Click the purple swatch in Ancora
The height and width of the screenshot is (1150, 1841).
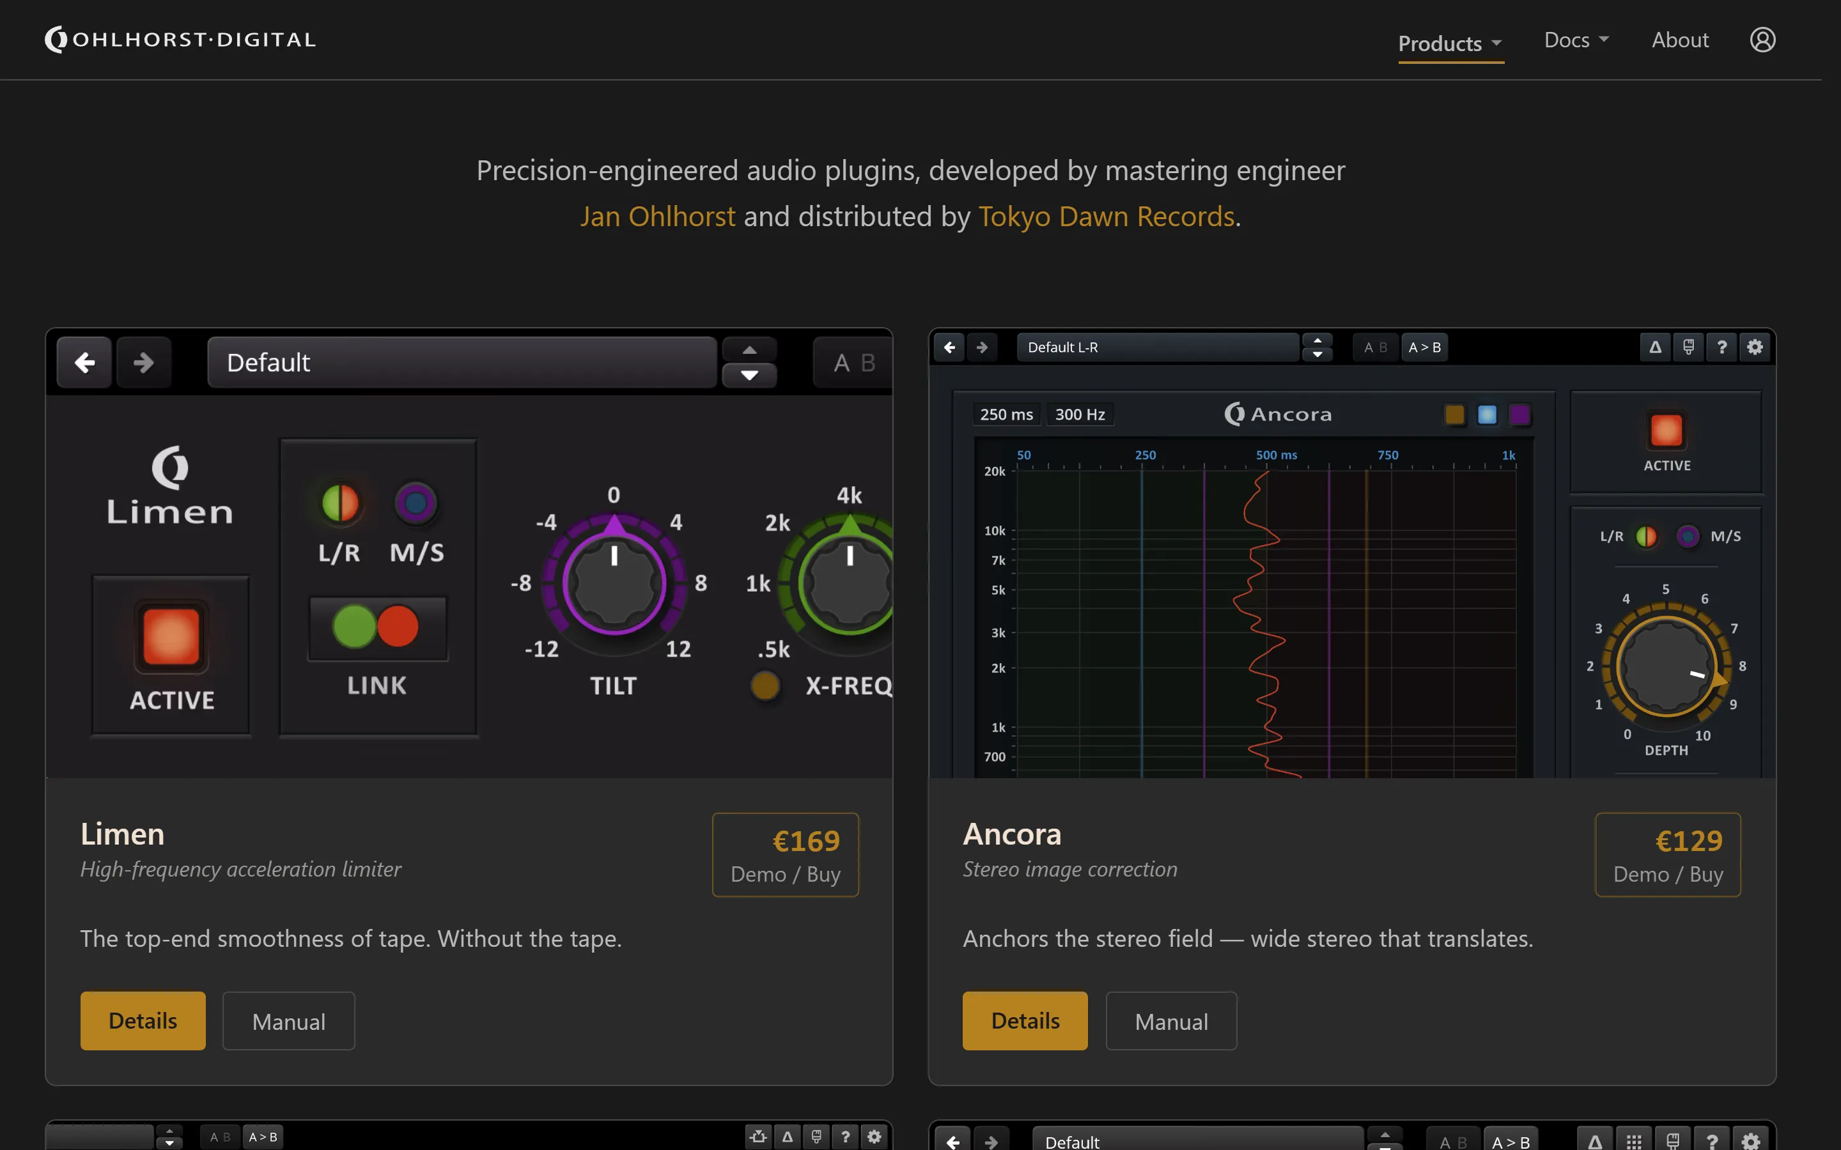[x=1519, y=415]
